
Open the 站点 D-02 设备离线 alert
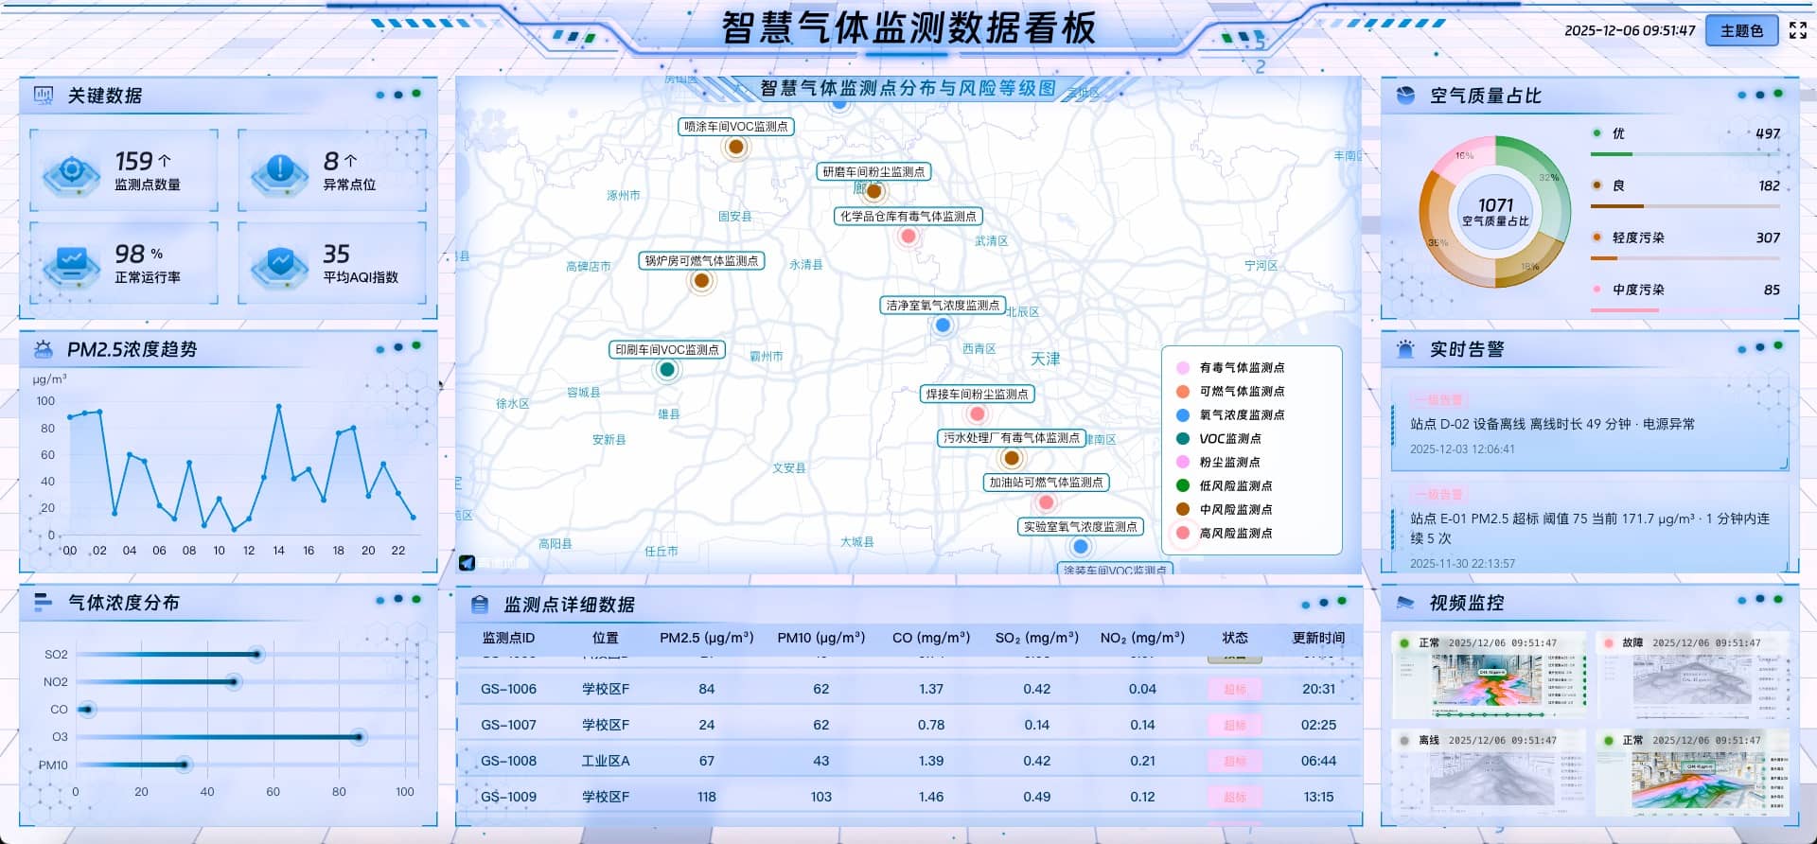[x=1590, y=424]
